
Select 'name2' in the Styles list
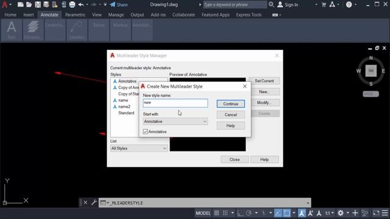(124, 106)
